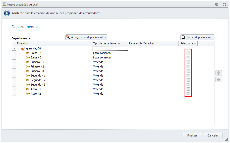Click the key icon beside Segundo - 1

28,76
